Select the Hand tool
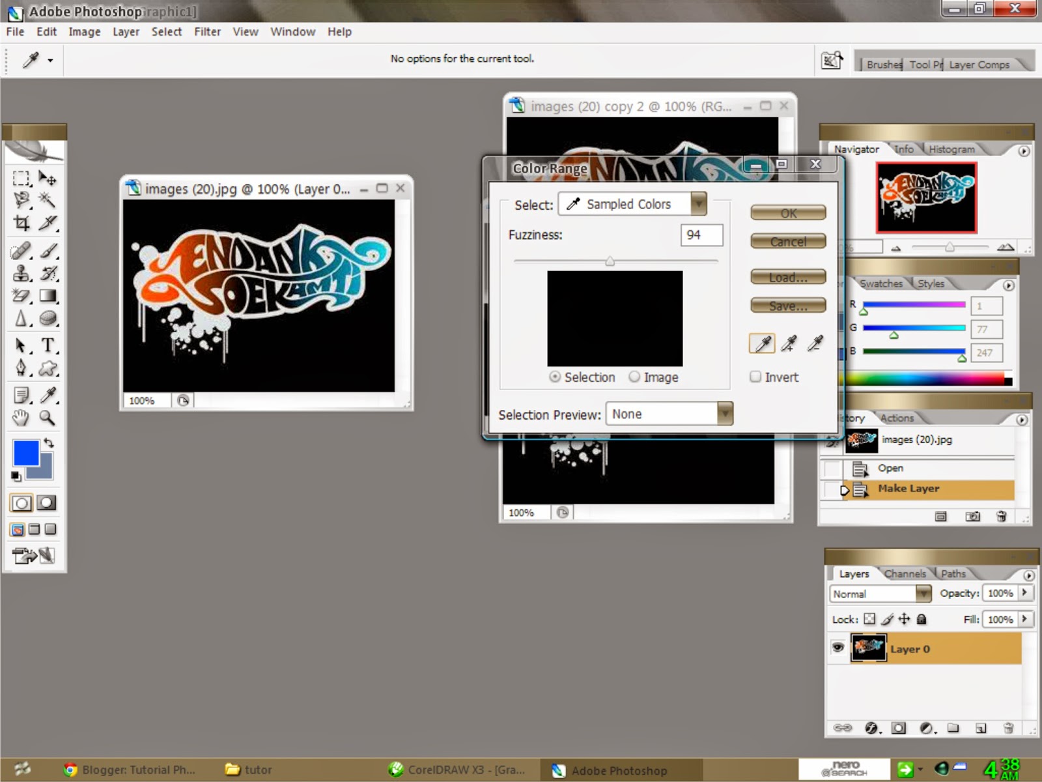The image size is (1042, 782). tap(21, 418)
